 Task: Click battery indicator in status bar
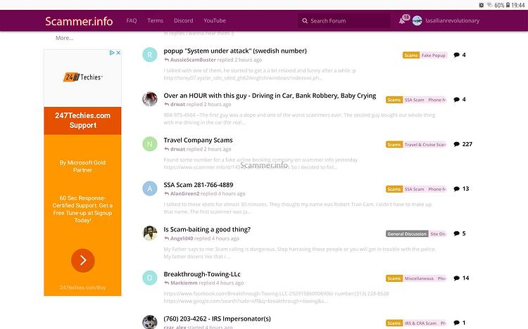pos(508,5)
